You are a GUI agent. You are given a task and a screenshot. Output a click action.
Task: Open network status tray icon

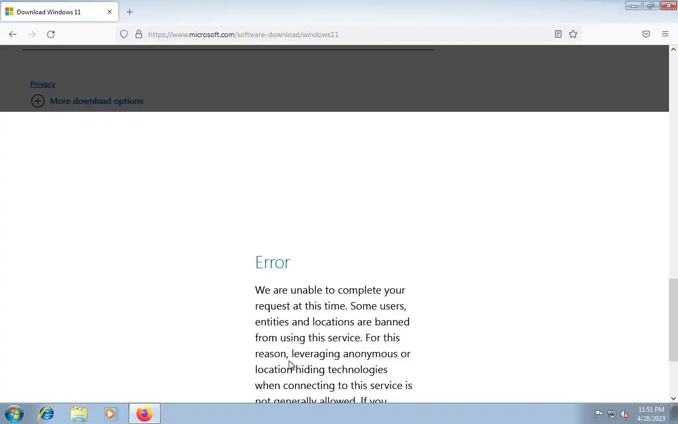pyautogui.click(x=612, y=414)
